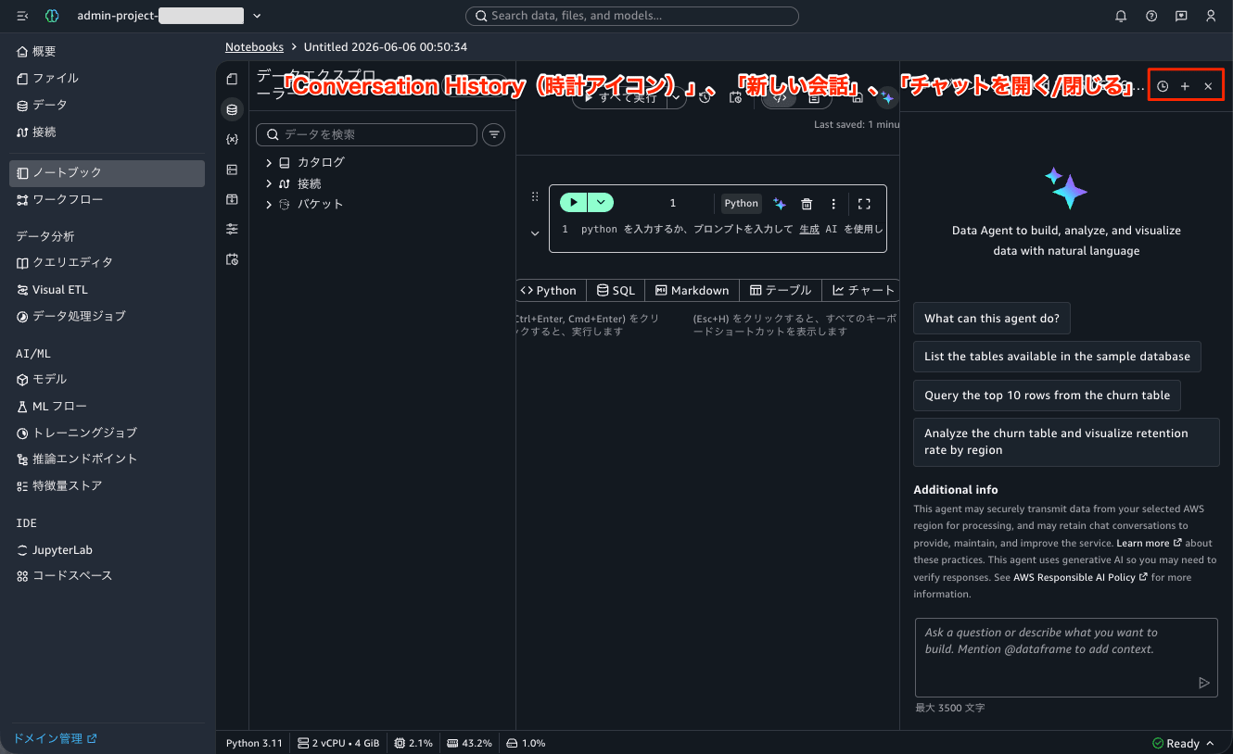Open the green run options dropdown arrow
Screen dimensions: 1233x754
coord(601,203)
